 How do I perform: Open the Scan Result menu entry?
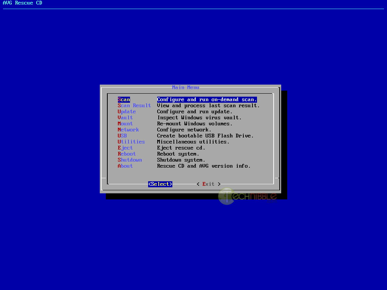point(134,106)
